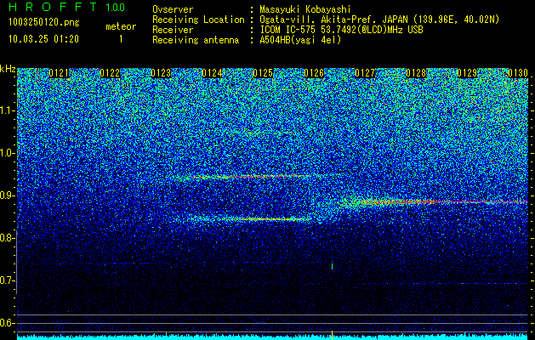
Task: Click the red echo line near 0.95 kHz
Action: pyautogui.click(x=251, y=176)
